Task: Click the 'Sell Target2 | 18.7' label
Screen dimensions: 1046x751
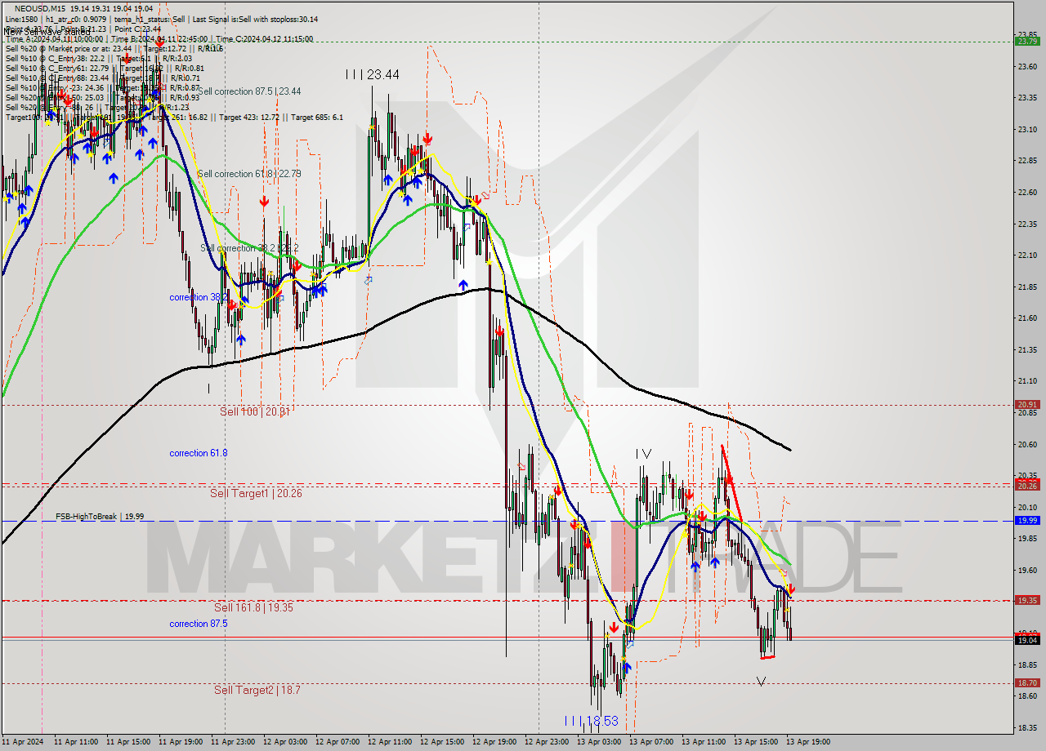Action: click(x=257, y=690)
